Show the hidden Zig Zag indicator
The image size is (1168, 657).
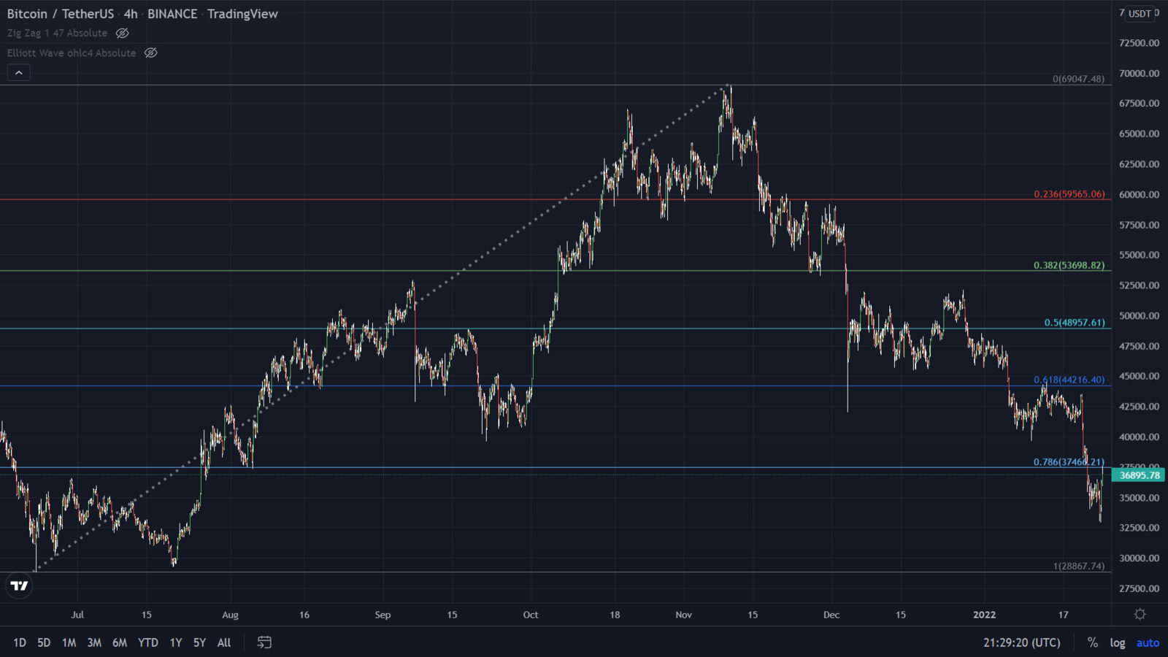pos(123,33)
